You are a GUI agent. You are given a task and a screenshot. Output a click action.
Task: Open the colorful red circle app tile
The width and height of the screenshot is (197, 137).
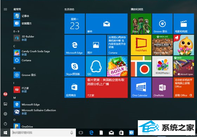tap(141, 66)
